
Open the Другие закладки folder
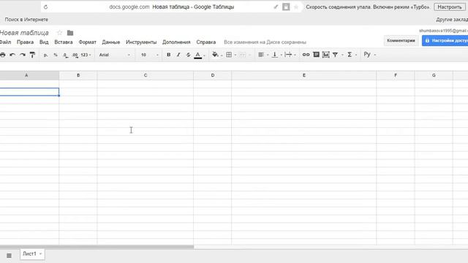coord(452,20)
